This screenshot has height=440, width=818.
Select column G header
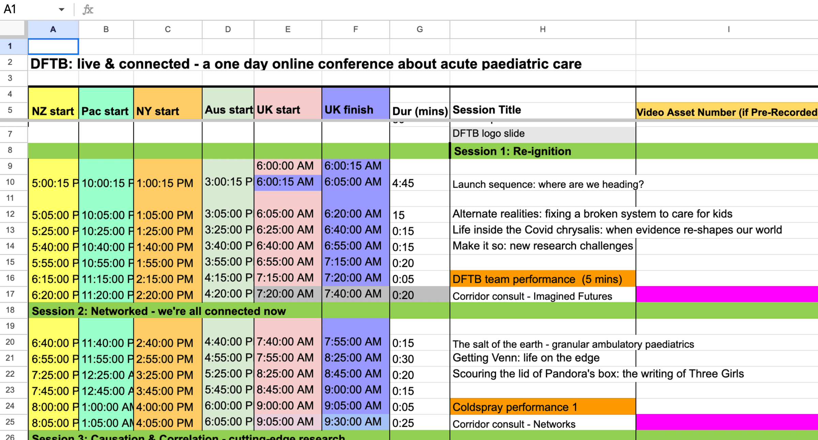coord(420,29)
